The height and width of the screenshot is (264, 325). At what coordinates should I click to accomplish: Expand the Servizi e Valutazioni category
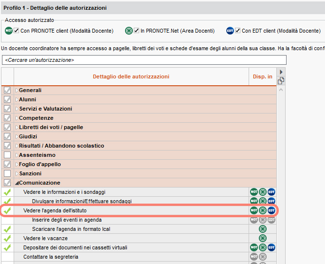pos(17,109)
